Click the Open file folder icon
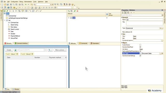 click(x=5, y=4)
